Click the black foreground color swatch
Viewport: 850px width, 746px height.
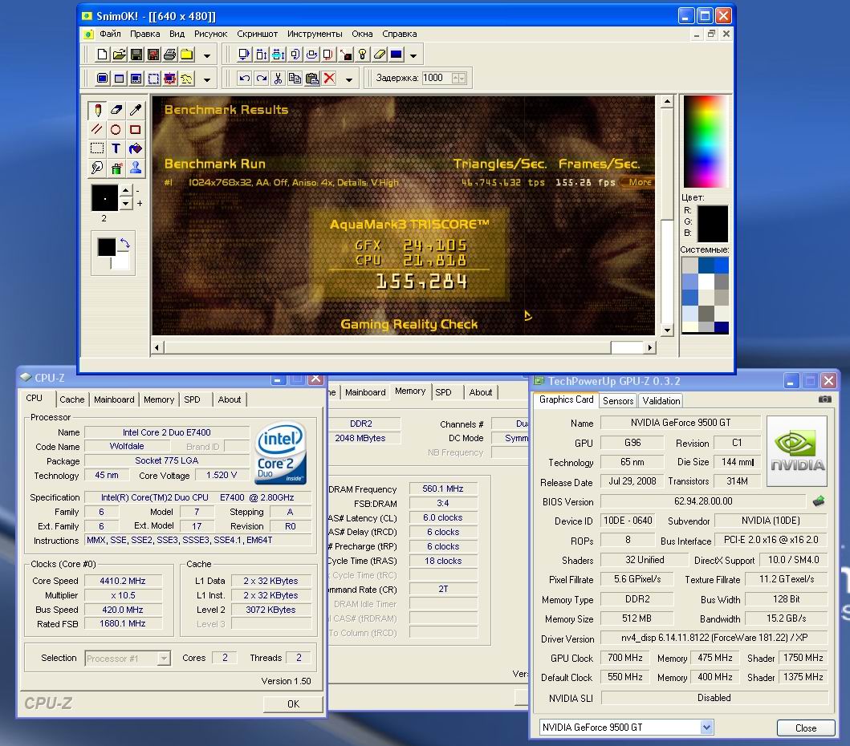106,246
